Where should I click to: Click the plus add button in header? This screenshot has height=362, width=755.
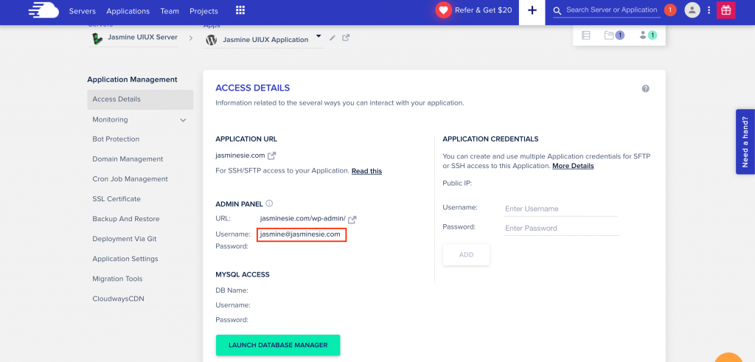532,10
